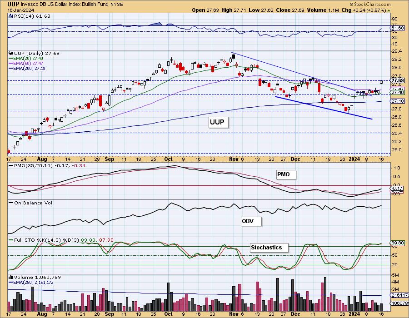Click the 26.0 price axis label
409x318 pixels.
pos(396,150)
